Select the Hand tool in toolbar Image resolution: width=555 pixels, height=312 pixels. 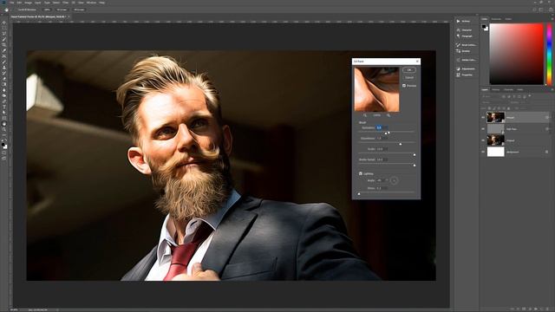(4, 124)
